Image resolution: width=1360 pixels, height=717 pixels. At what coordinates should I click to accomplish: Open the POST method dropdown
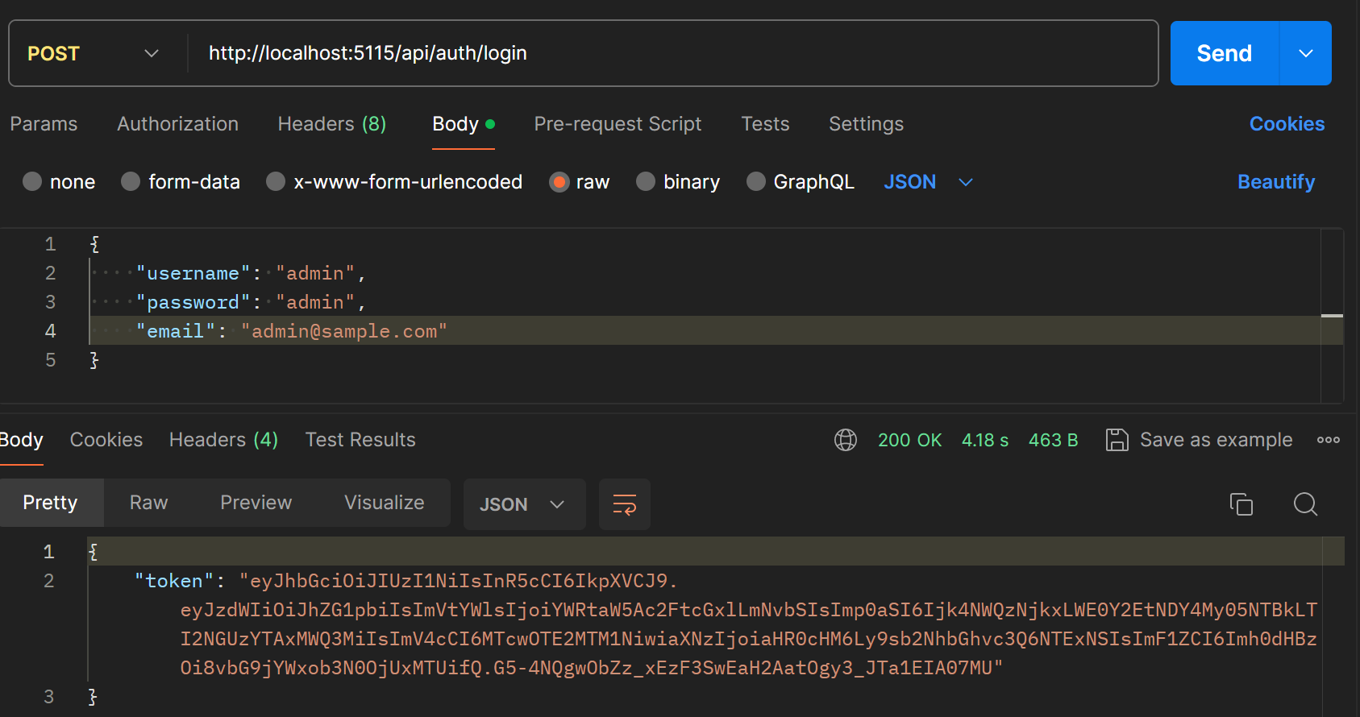click(94, 53)
